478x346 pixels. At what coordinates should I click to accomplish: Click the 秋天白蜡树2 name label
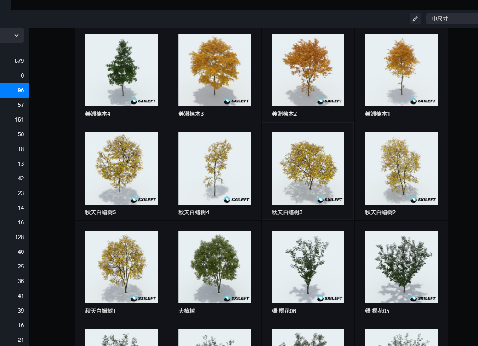(x=380, y=212)
